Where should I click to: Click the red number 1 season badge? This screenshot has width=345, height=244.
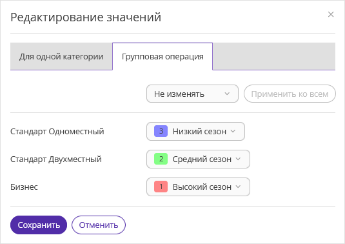[x=161, y=187]
